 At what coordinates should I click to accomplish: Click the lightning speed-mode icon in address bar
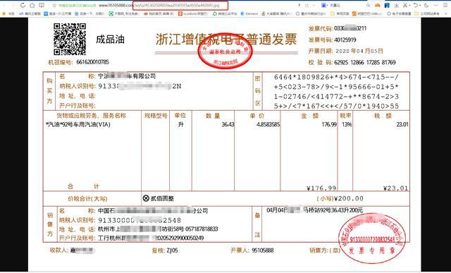pyautogui.click(x=299, y=5)
